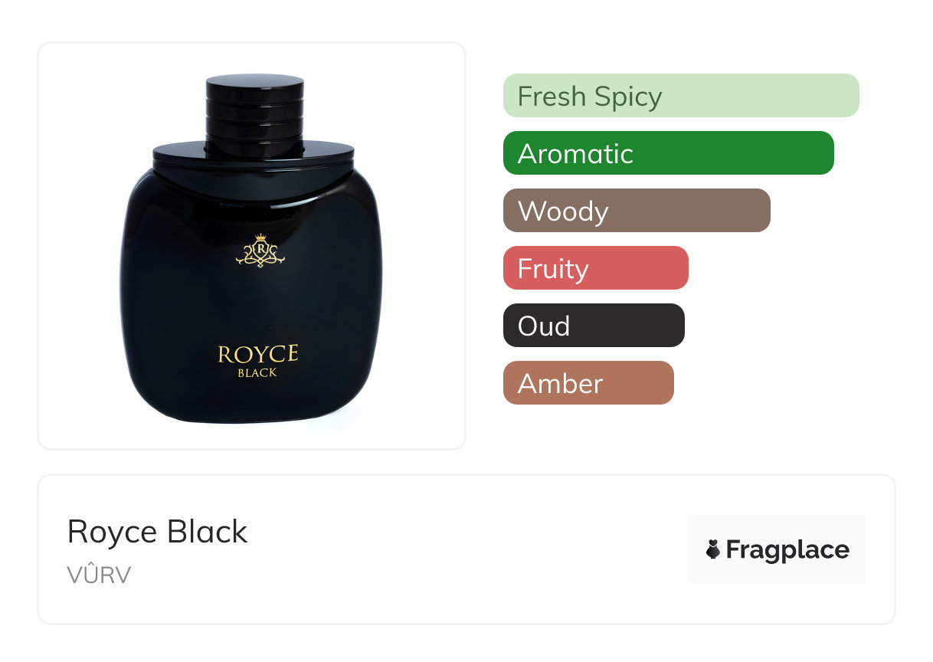Screen dimensions: 933x662
Task: Click the gold ROYCE lettering on bottle
Action: 258,355
